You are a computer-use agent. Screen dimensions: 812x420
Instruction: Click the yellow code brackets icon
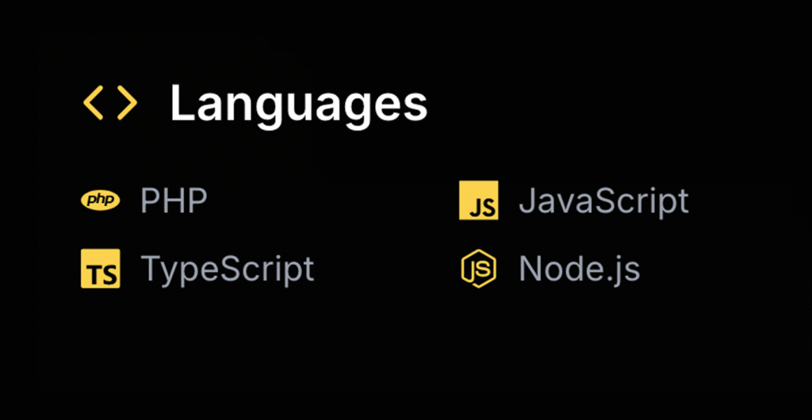click(110, 104)
